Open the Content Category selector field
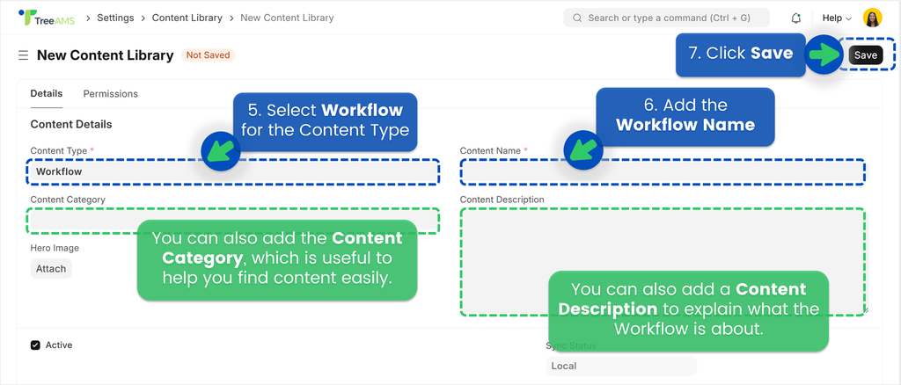Viewport: 901px width, 385px height. 79,220
